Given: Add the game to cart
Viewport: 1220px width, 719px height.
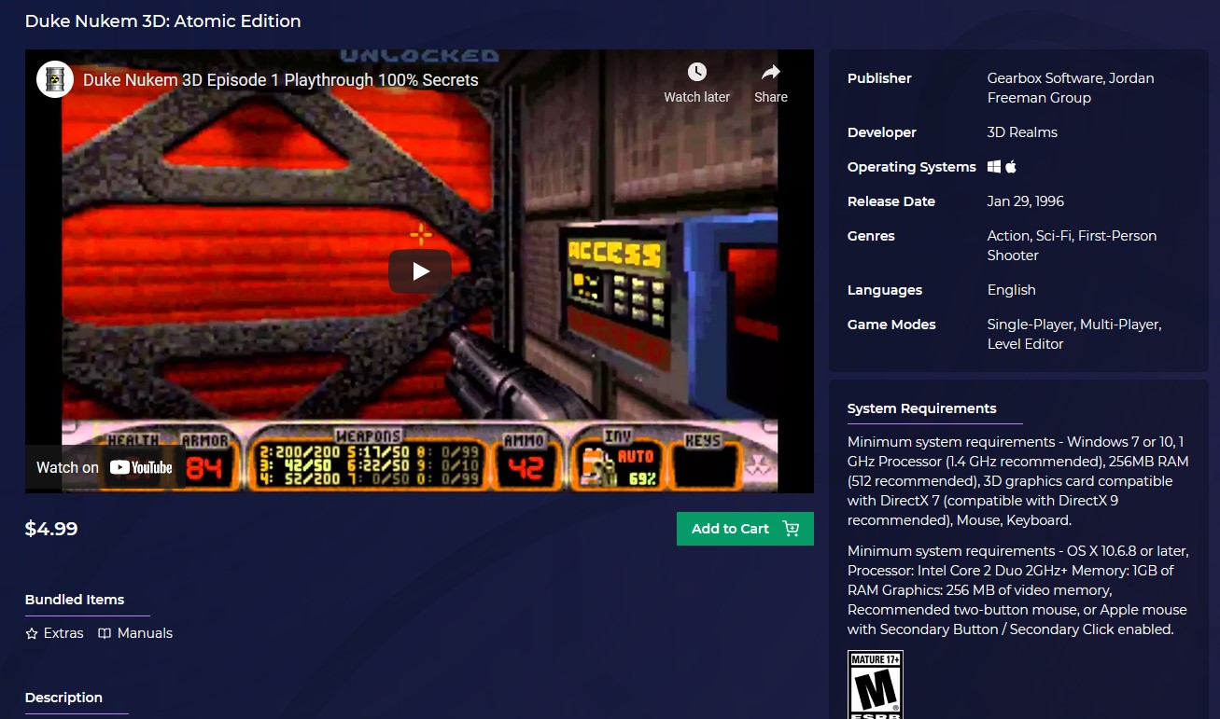Looking at the screenshot, I should tap(745, 529).
